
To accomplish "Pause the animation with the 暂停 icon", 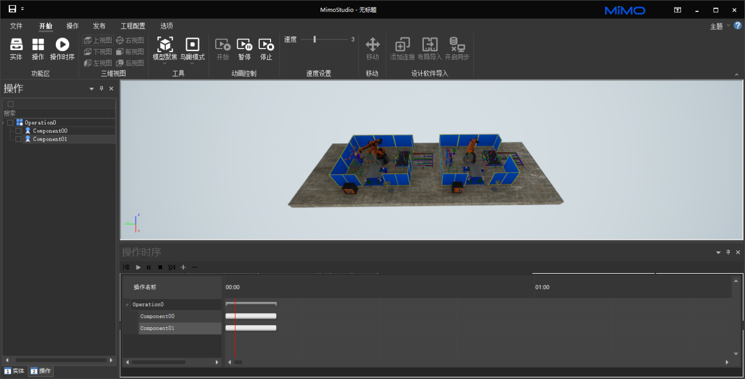I will [x=244, y=45].
